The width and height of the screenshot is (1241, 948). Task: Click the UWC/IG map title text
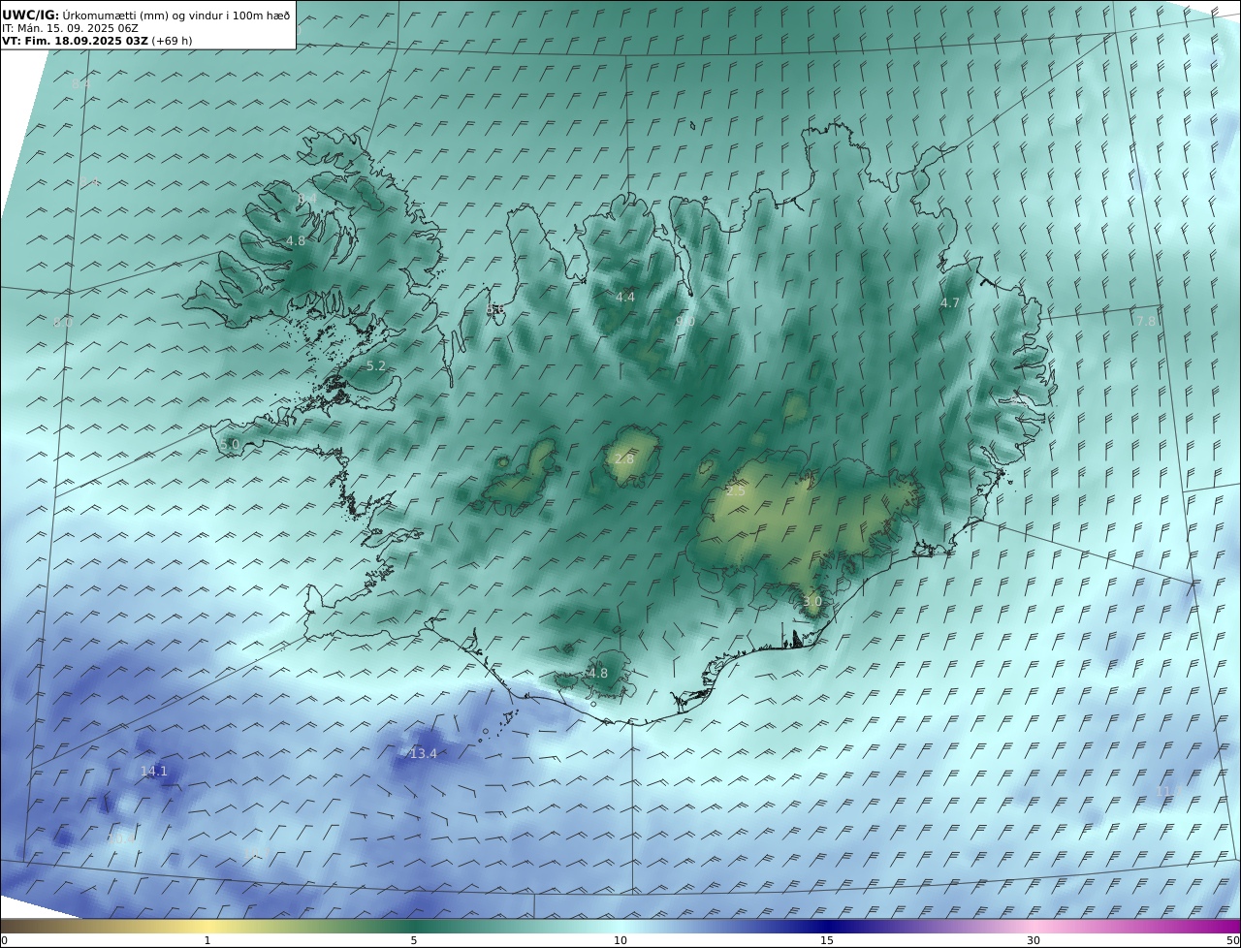pyautogui.click(x=146, y=15)
